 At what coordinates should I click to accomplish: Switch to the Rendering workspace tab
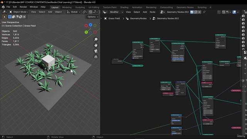coord(151,7)
